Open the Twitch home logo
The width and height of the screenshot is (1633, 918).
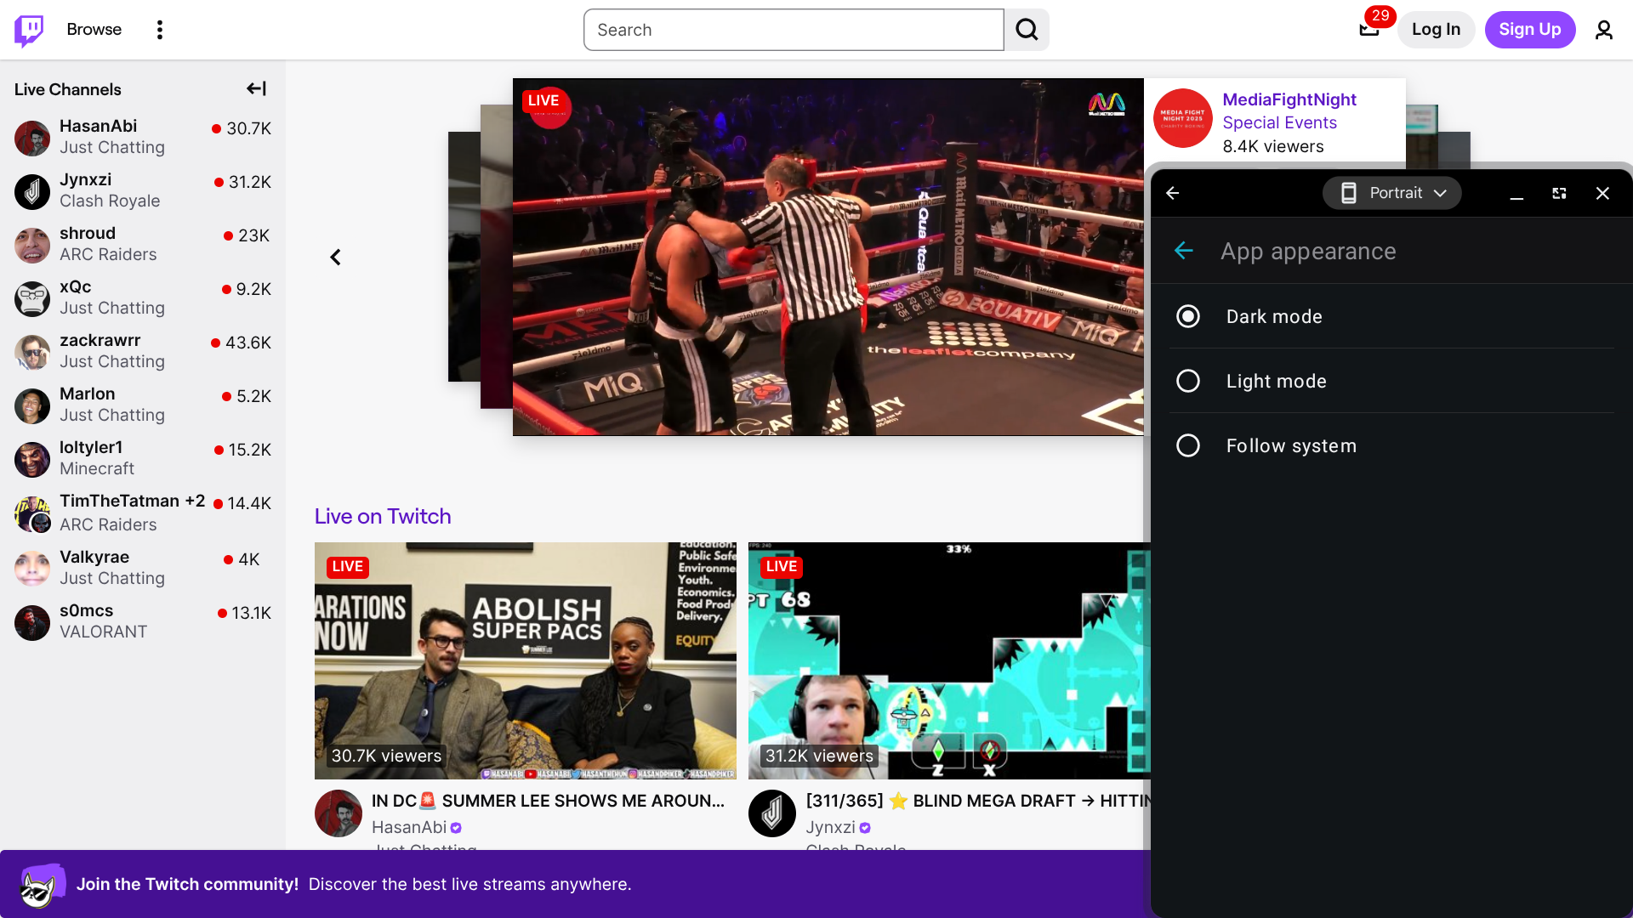tap(29, 30)
